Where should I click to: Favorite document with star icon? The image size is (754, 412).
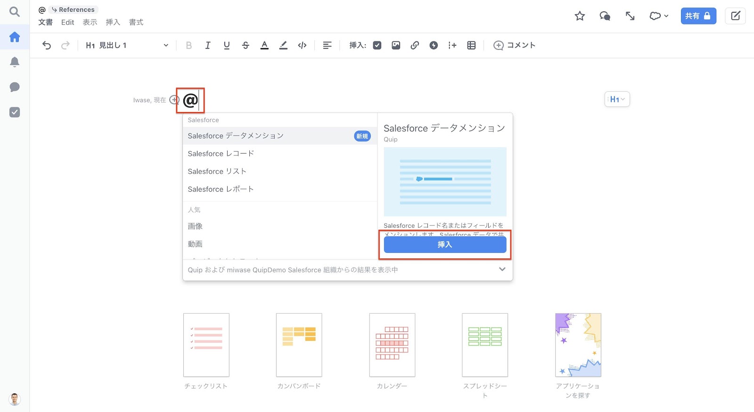click(x=580, y=16)
